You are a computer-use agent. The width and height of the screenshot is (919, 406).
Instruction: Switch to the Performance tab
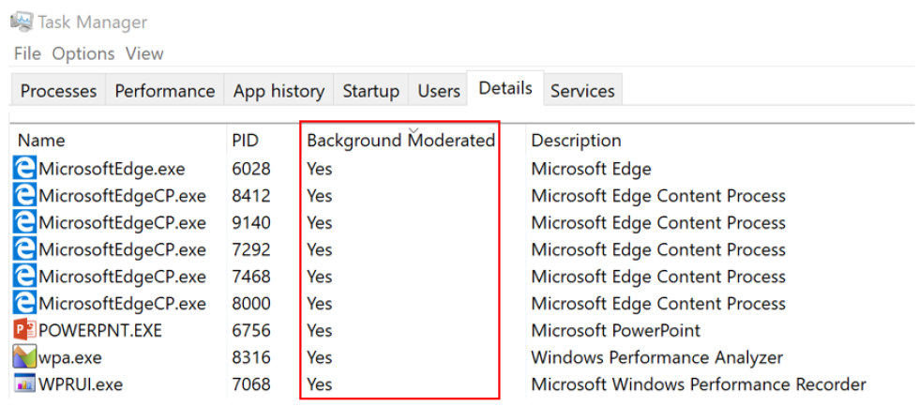coord(164,91)
